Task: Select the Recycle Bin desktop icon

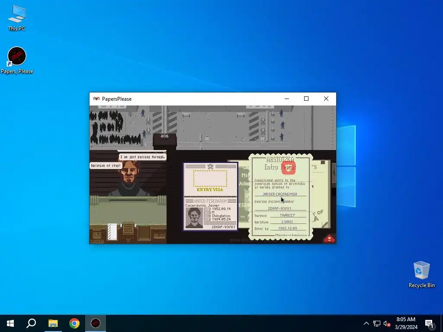Action: click(x=421, y=275)
